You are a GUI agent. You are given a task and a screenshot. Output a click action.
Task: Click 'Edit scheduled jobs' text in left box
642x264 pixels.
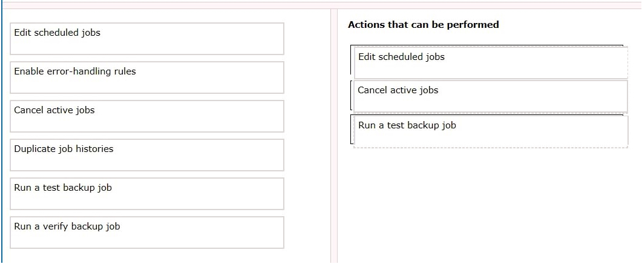(57, 33)
